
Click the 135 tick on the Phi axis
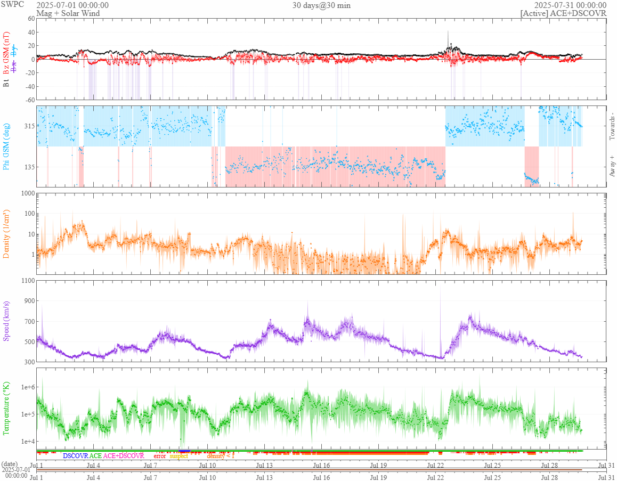tap(30, 167)
